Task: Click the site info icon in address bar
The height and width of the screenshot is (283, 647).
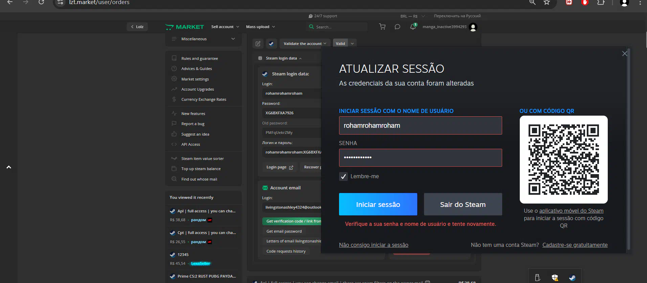Action: click(x=60, y=2)
